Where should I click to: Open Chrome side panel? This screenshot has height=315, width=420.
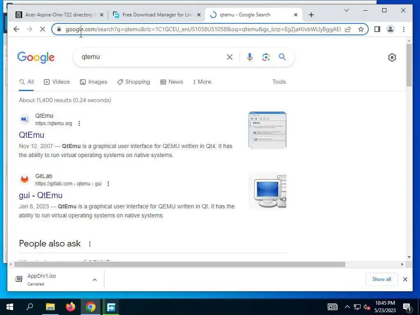pyautogui.click(x=377, y=29)
